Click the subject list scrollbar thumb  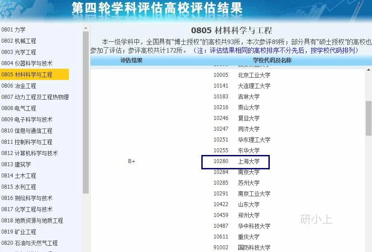tap(86, 112)
